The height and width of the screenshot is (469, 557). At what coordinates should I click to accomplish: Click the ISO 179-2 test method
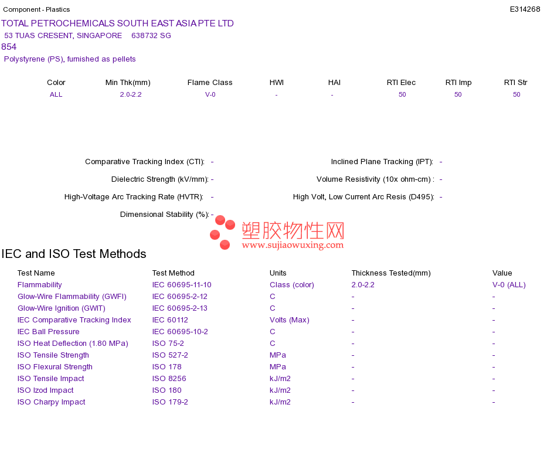(170, 402)
